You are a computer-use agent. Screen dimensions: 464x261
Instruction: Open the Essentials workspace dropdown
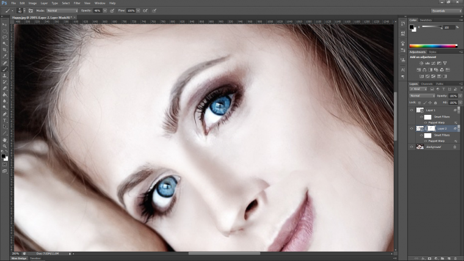pyautogui.click(x=446, y=11)
